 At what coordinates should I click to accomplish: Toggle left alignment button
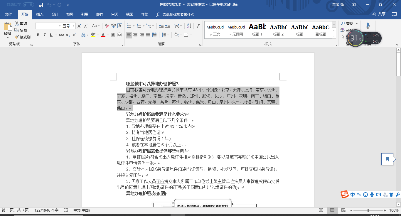click(x=129, y=35)
